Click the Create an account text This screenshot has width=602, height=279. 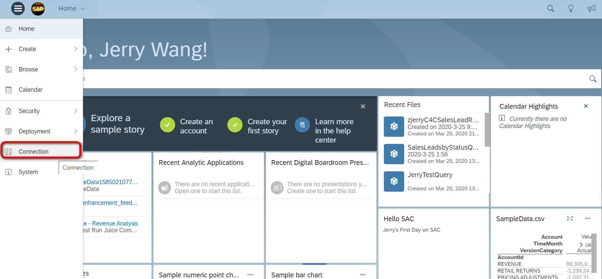click(x=196, y=126)
